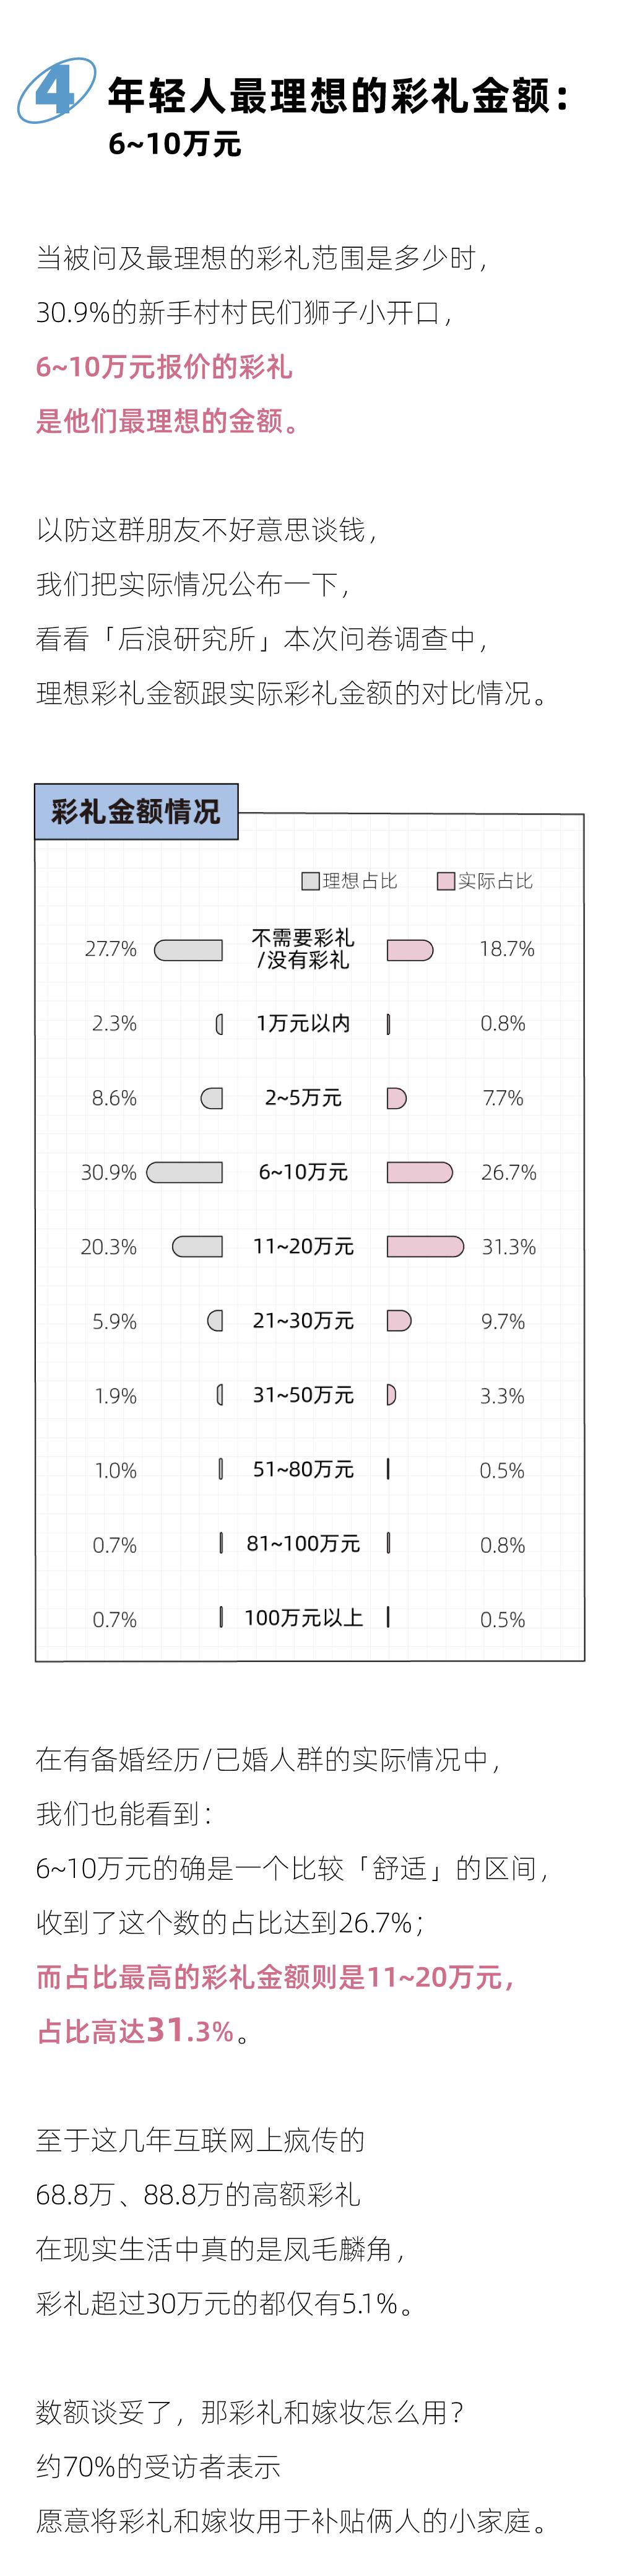
Task: Click the 31.3% value in the chart
Action: click(509, 1247)
